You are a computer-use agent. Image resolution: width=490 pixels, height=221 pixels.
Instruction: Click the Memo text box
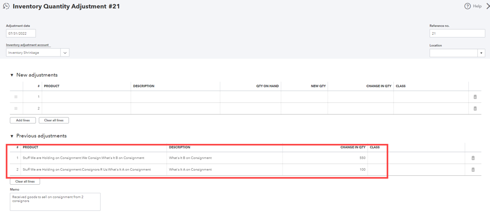(55, 201)
